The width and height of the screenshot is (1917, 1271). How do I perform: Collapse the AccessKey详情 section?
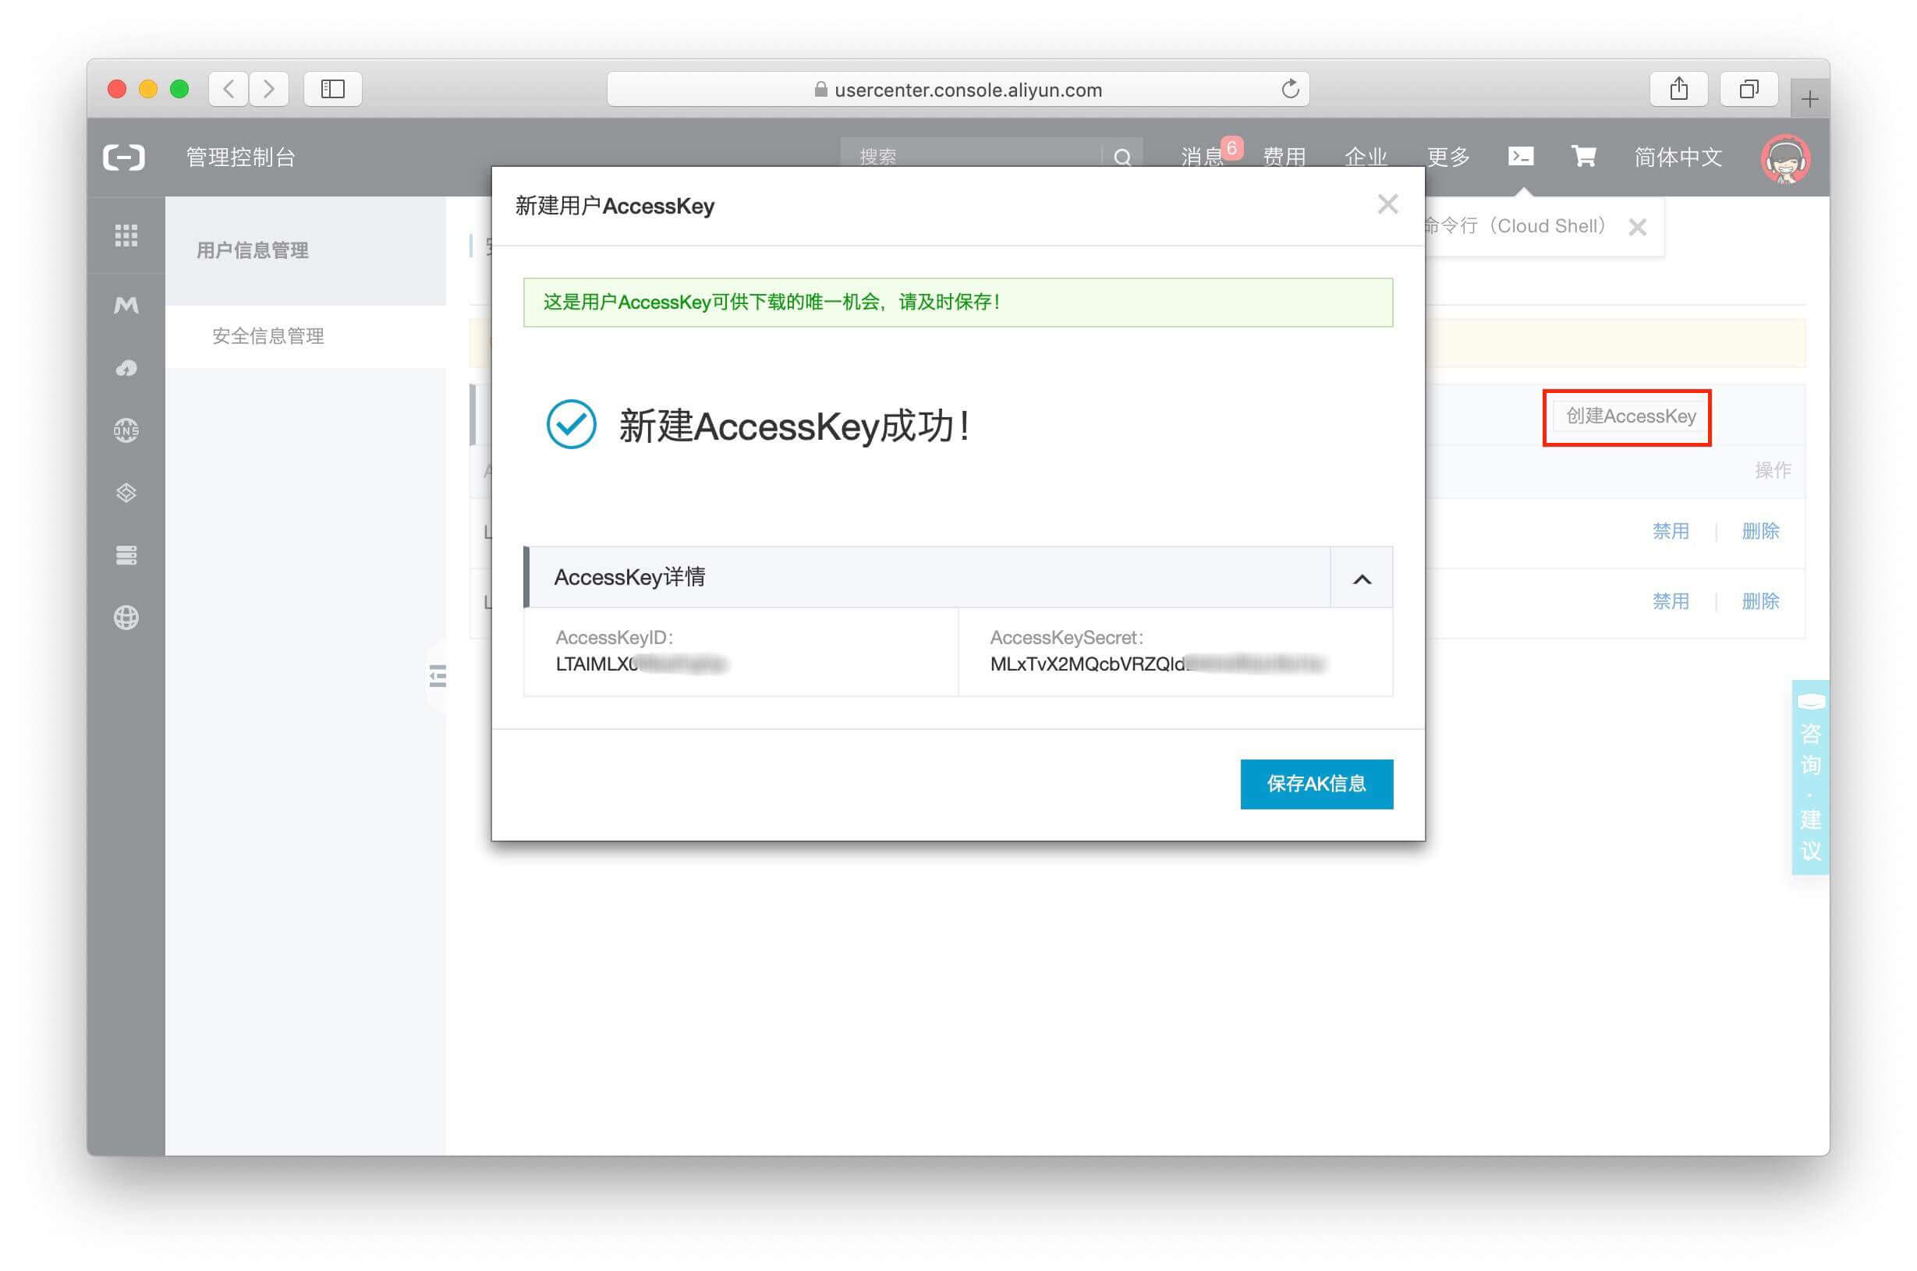pyautogui.click(x=1362, y=579)
